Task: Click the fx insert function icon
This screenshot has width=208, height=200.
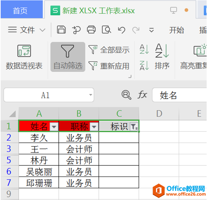Action: tap(142, 95)
